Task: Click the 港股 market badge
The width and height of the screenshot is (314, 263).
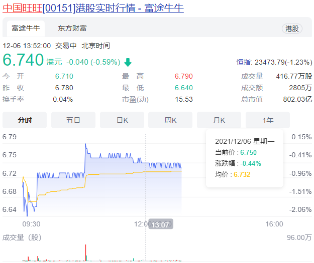Action: [x=292, y=29]
